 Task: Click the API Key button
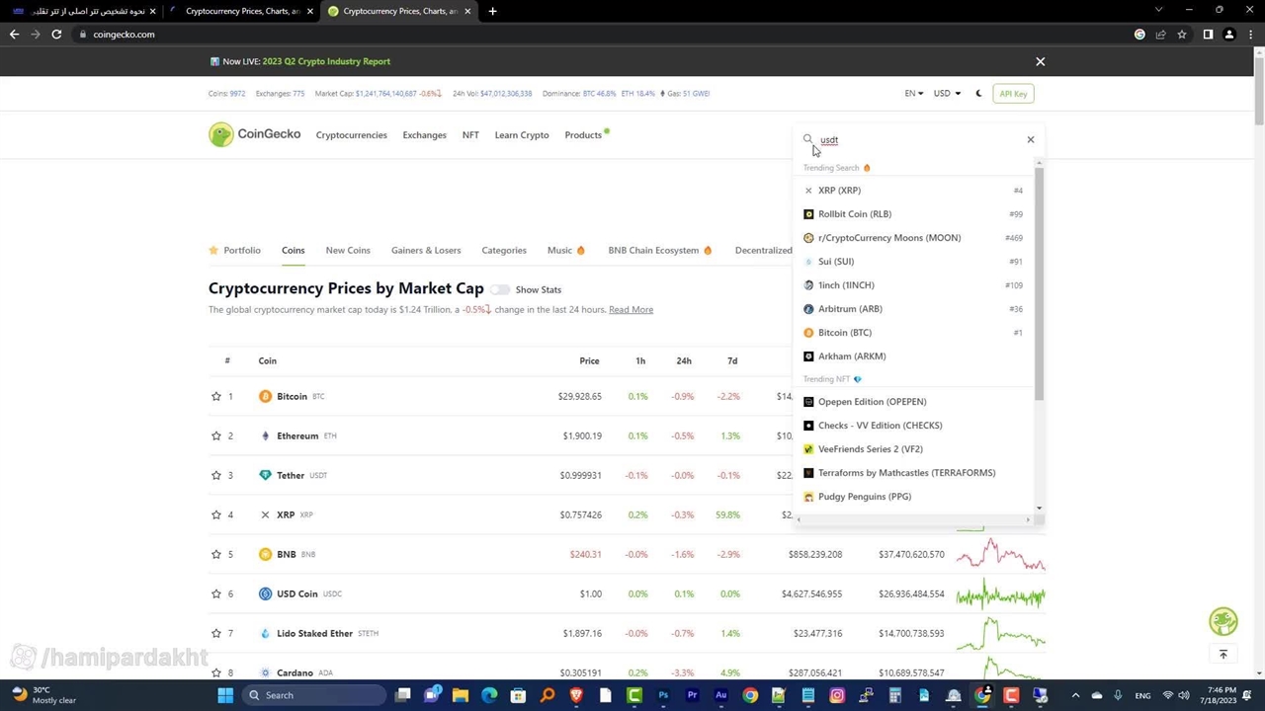click(x=1013, y=94)
